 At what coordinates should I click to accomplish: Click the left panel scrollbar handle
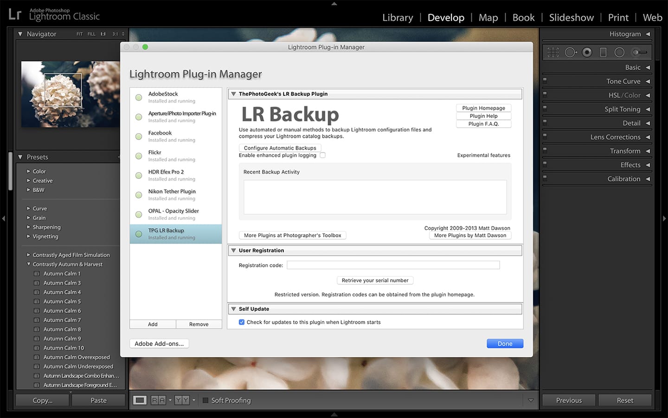point(10,171)
